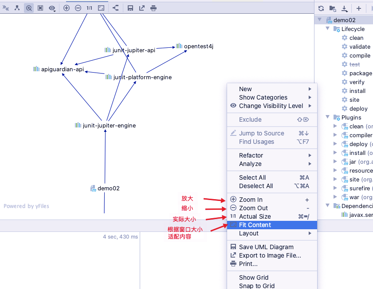Viewport: 373px width, 289px height.
Task: Open the New submenu in context menu
Action: [x=272, y=89]
